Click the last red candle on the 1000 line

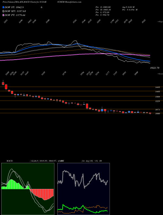[x=150, y=113]
